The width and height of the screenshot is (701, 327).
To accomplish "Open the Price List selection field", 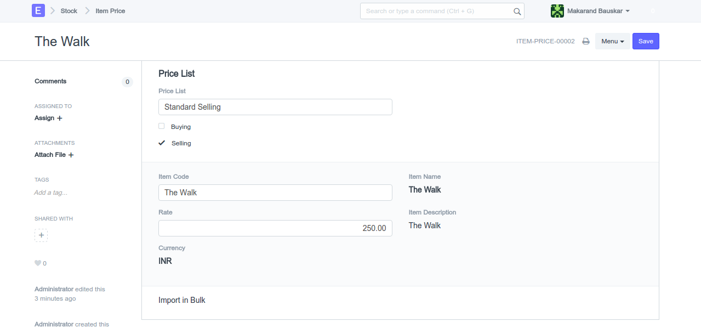I will click(275, 107).
